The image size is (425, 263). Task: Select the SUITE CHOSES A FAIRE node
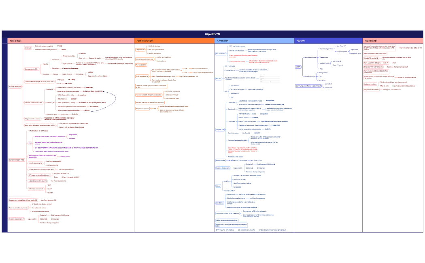(17, 160)
